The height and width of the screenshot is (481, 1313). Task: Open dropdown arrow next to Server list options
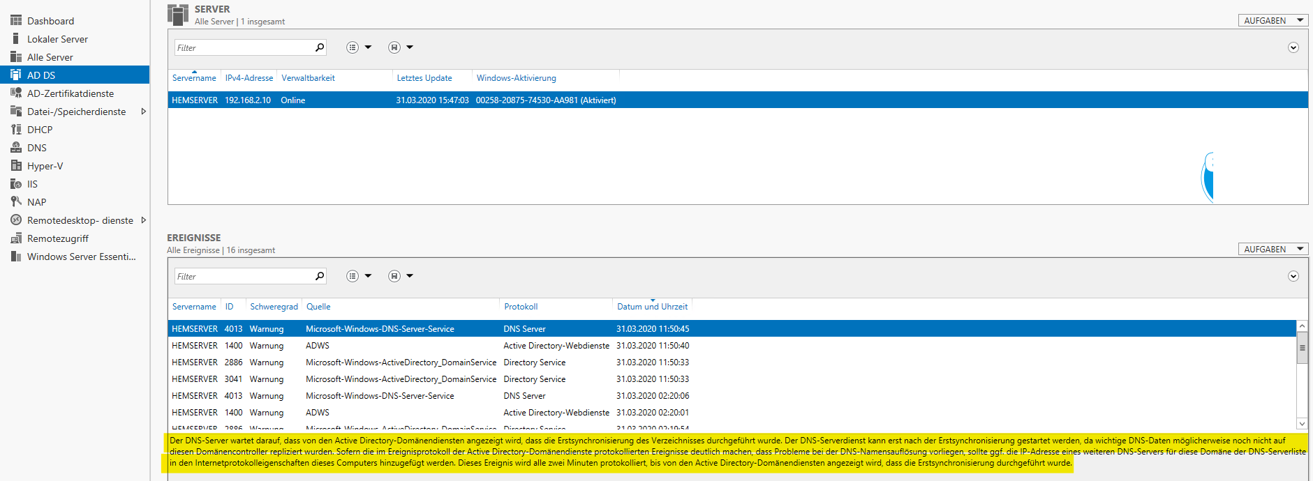pyautogui.click(x=368, y=47)
